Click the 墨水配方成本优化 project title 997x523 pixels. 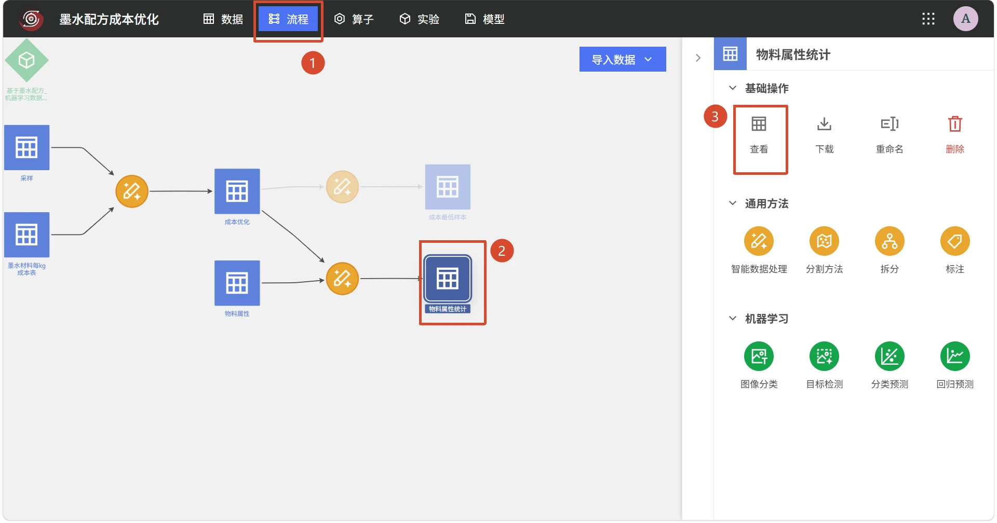[x=109, y=19]
